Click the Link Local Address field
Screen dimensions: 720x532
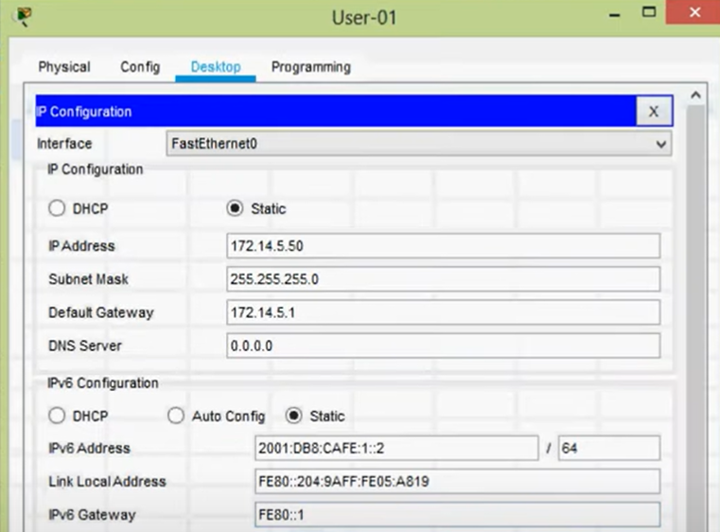(x=457, y=482)
